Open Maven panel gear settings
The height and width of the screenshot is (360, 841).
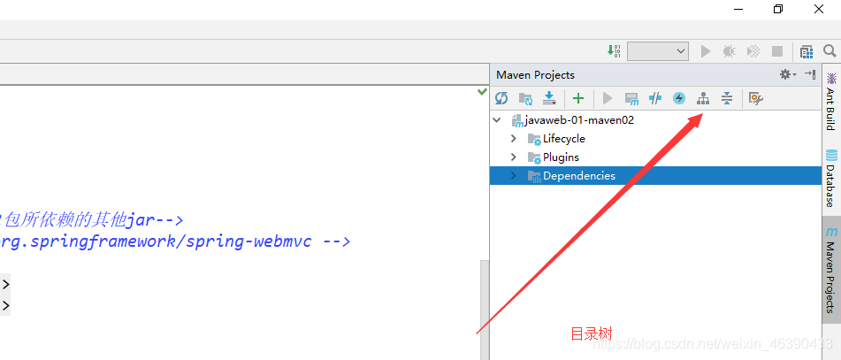click(787, 74)
